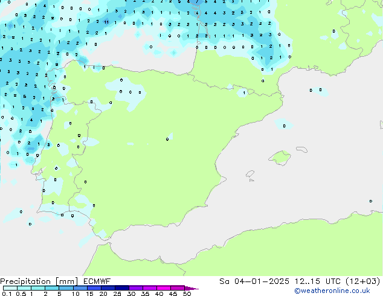
Task: Select the 1–2 mm legend swatch
Action: (38, 288)
